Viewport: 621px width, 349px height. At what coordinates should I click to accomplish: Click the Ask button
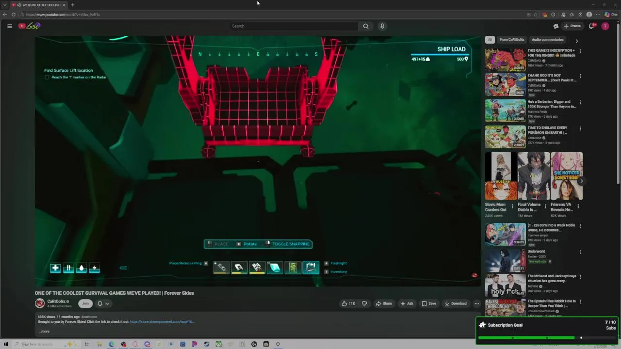(407, 303)
